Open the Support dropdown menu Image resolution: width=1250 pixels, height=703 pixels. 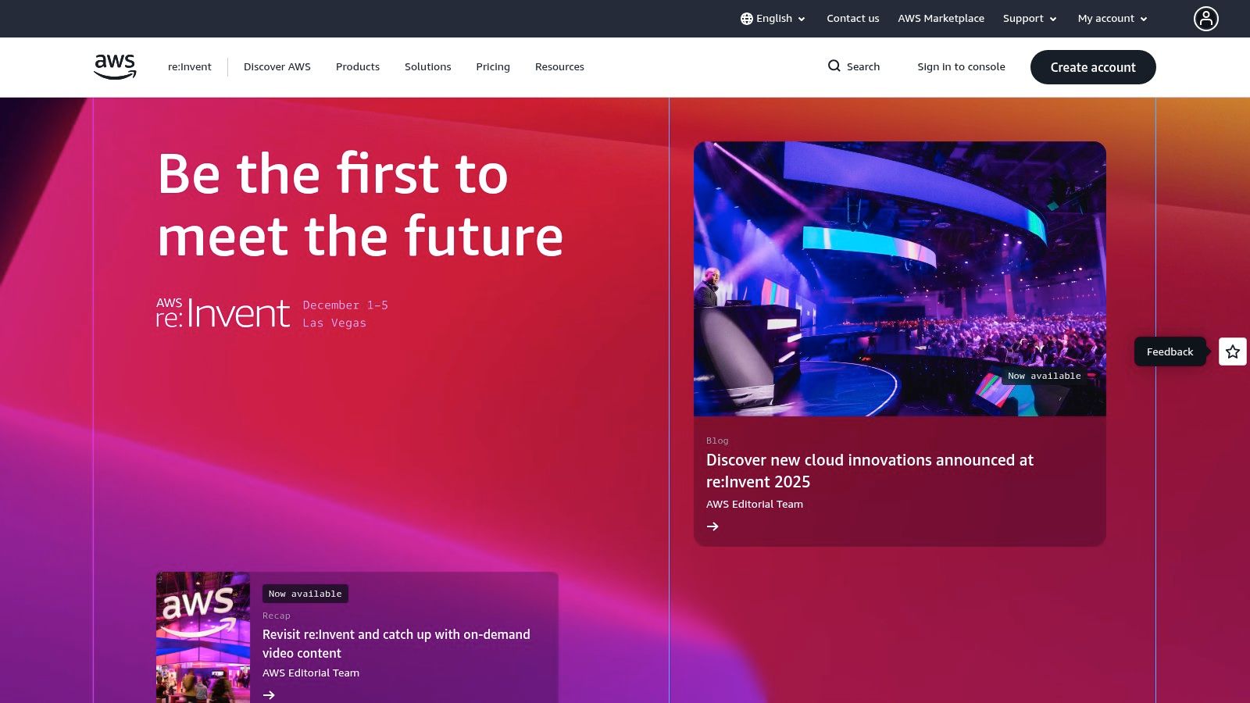[x=1028, y=18]
